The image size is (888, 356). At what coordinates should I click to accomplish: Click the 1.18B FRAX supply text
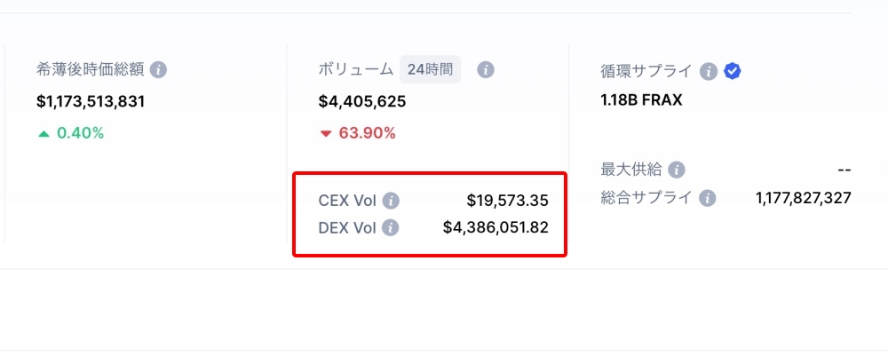click(641, 100)
